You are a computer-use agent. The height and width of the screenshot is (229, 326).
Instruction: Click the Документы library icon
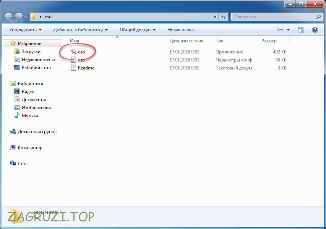pos(17,100)
